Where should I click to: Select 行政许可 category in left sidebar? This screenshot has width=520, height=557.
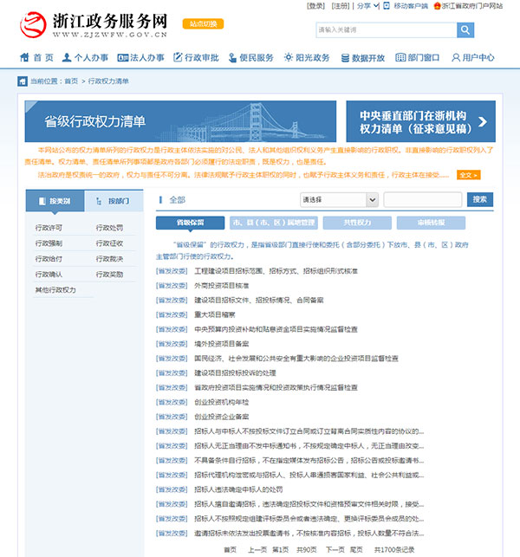[49, 228]
